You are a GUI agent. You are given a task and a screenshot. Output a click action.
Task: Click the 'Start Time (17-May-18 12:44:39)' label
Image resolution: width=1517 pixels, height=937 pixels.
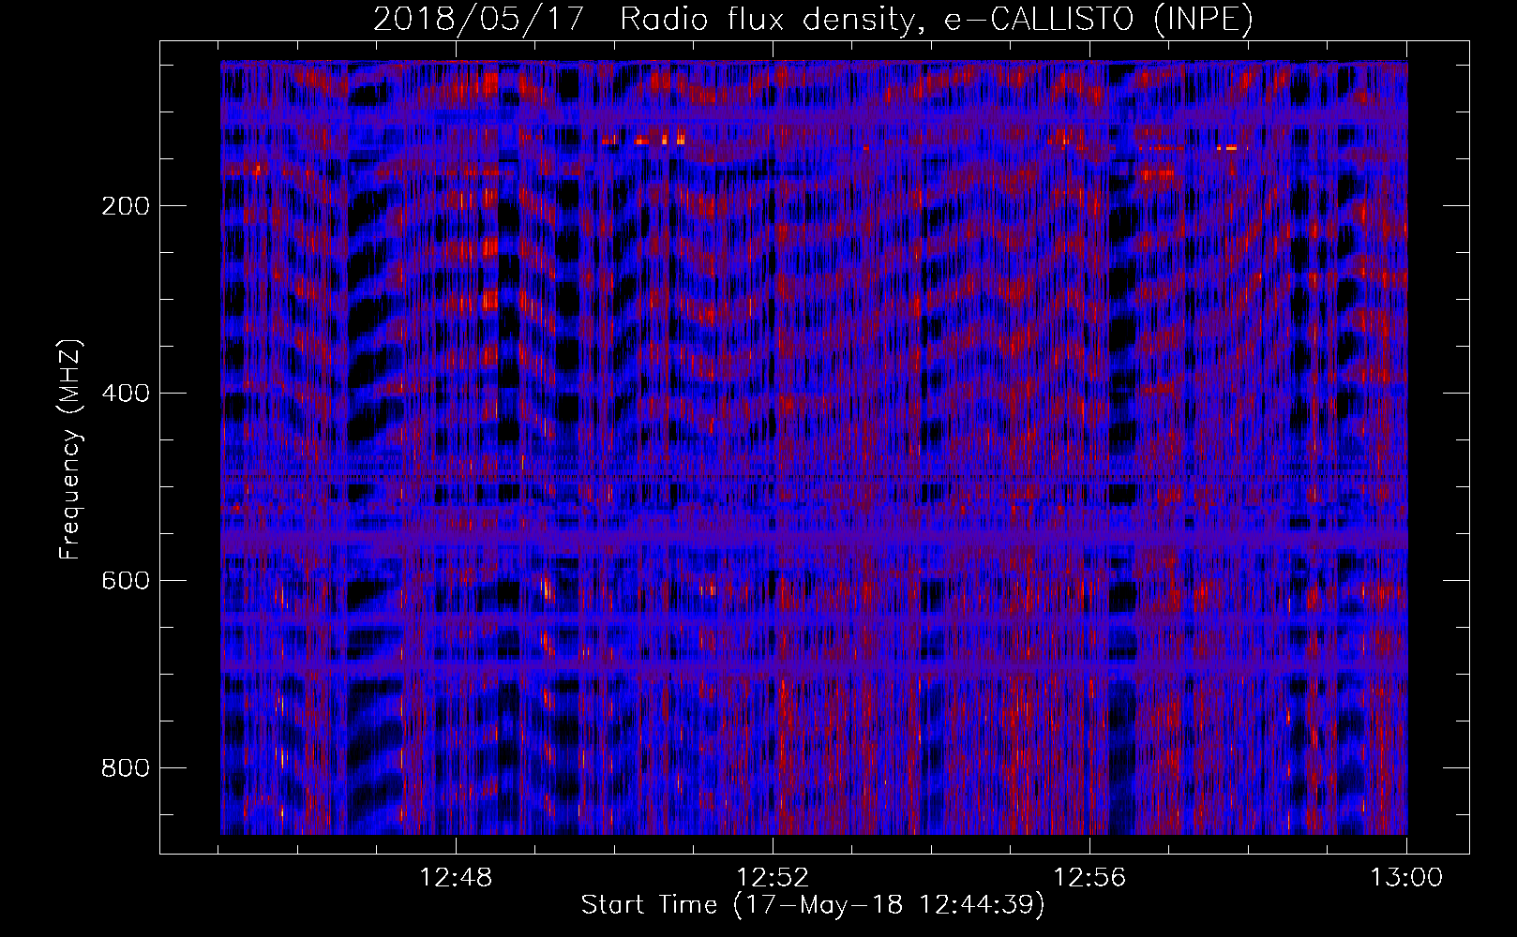[813, 905]
